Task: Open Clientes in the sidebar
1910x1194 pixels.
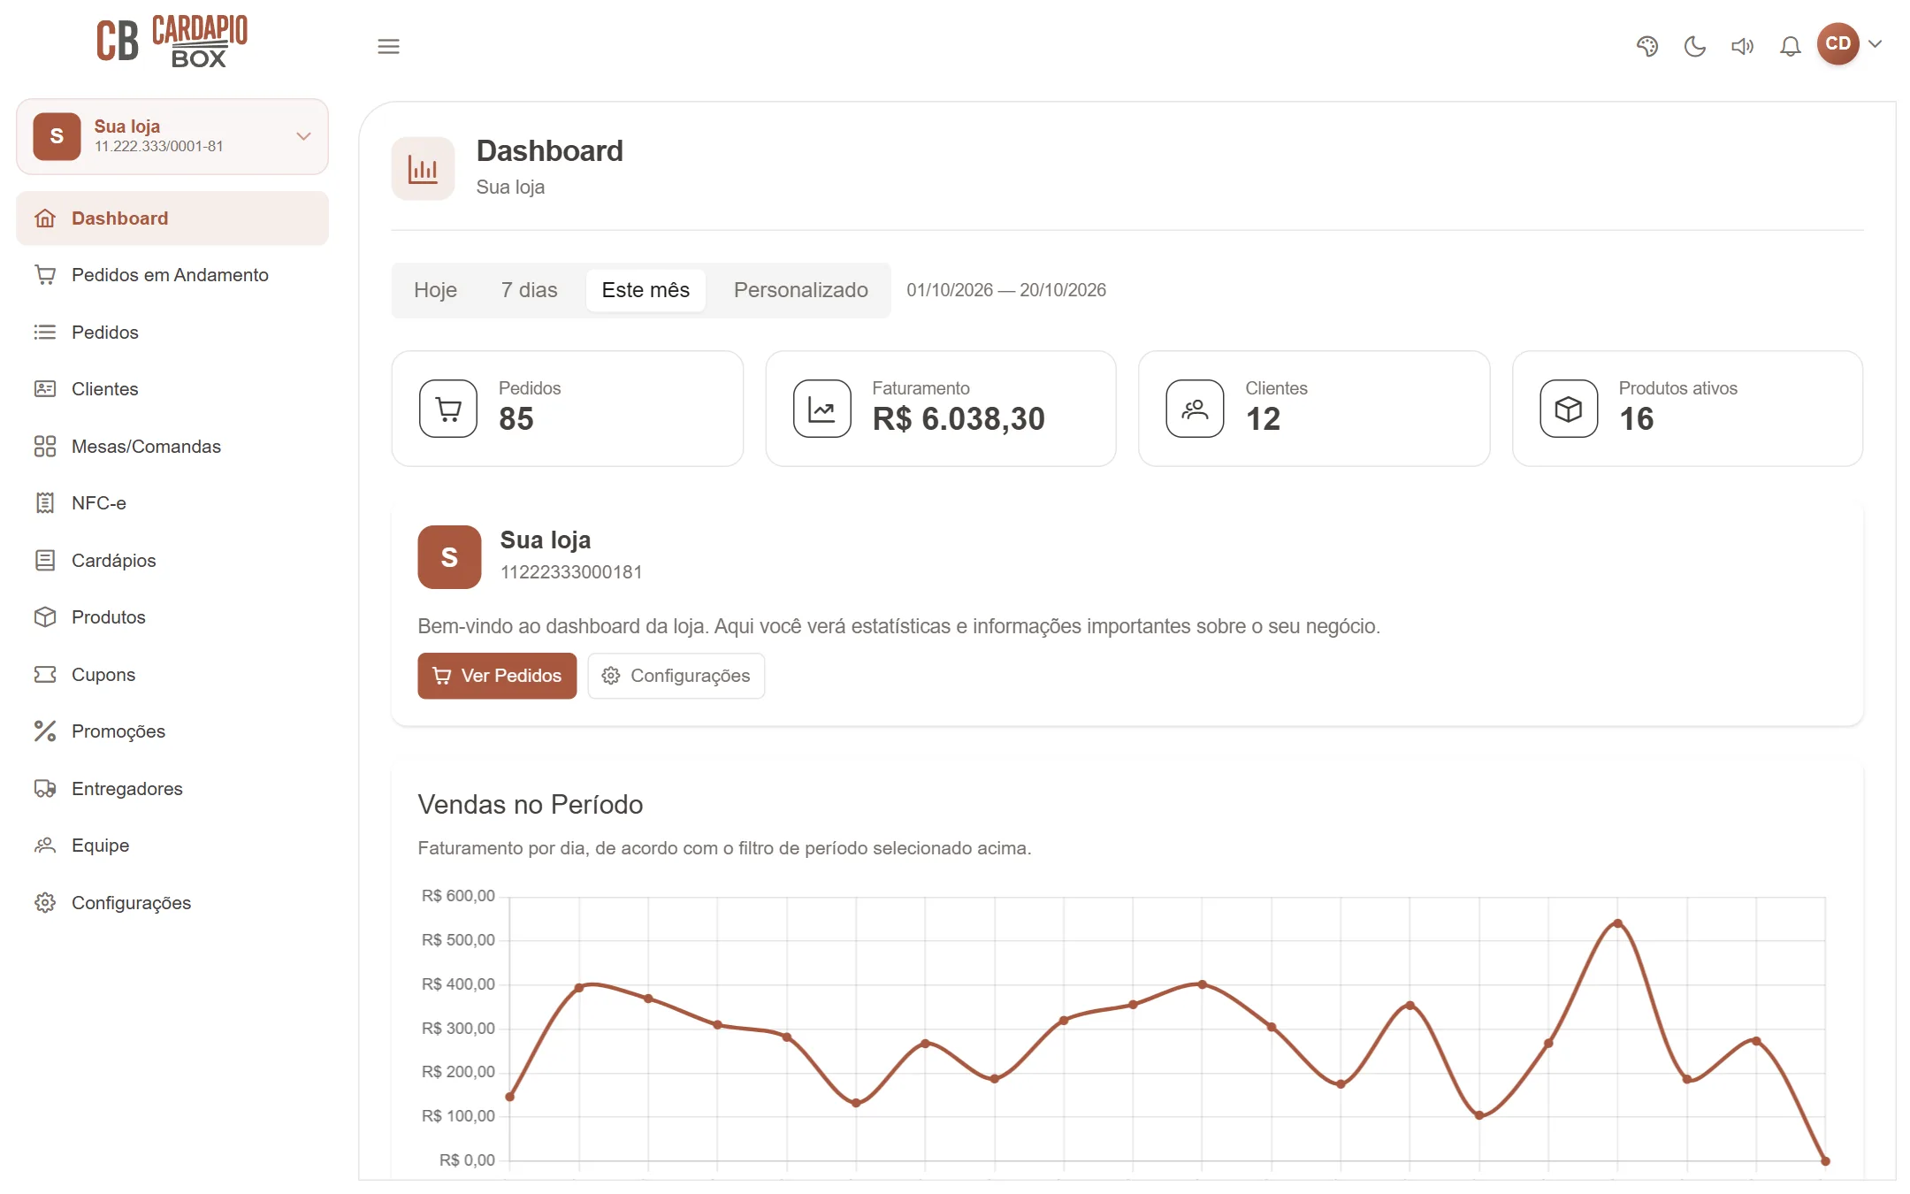Action: [x=172, y=389]
